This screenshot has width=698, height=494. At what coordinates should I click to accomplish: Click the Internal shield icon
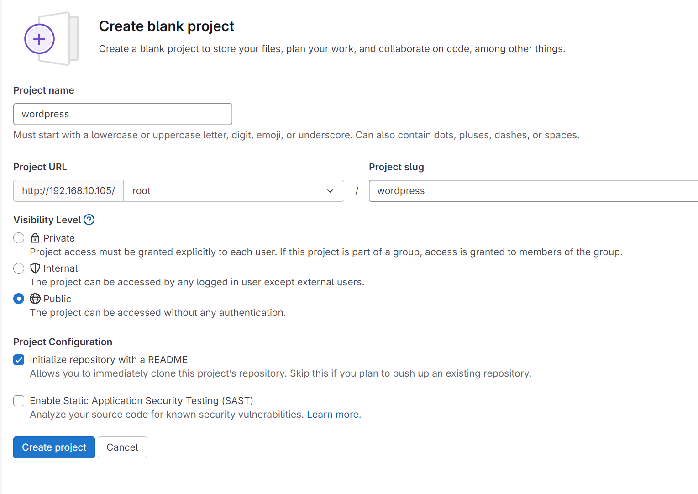(35, 268)
